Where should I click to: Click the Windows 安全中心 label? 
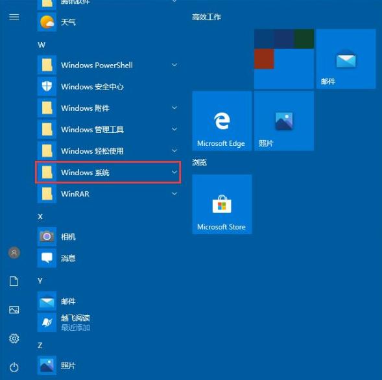point(92,87)
